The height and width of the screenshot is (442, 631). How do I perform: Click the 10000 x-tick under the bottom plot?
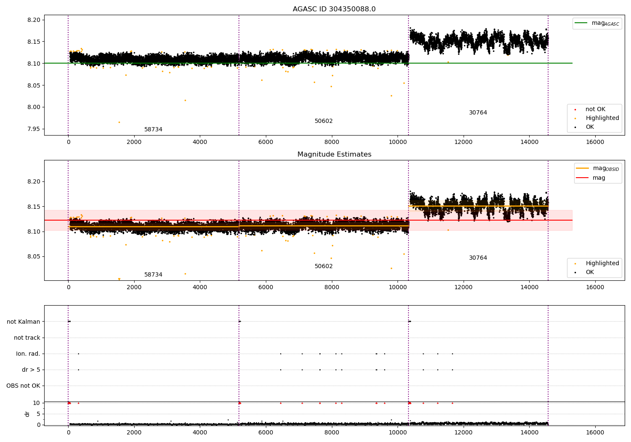click(x=398, y=433)
